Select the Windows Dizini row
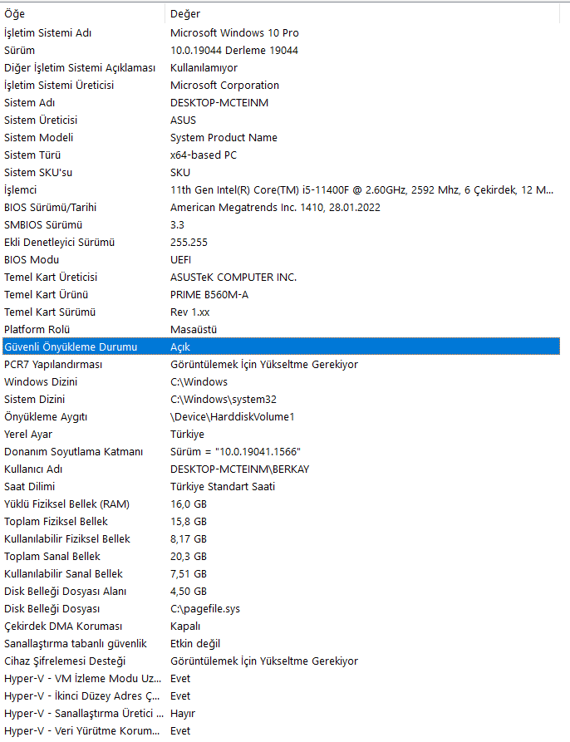Image resolution: width=570 pixels, height=742 pixels. (x=281, y=382)
